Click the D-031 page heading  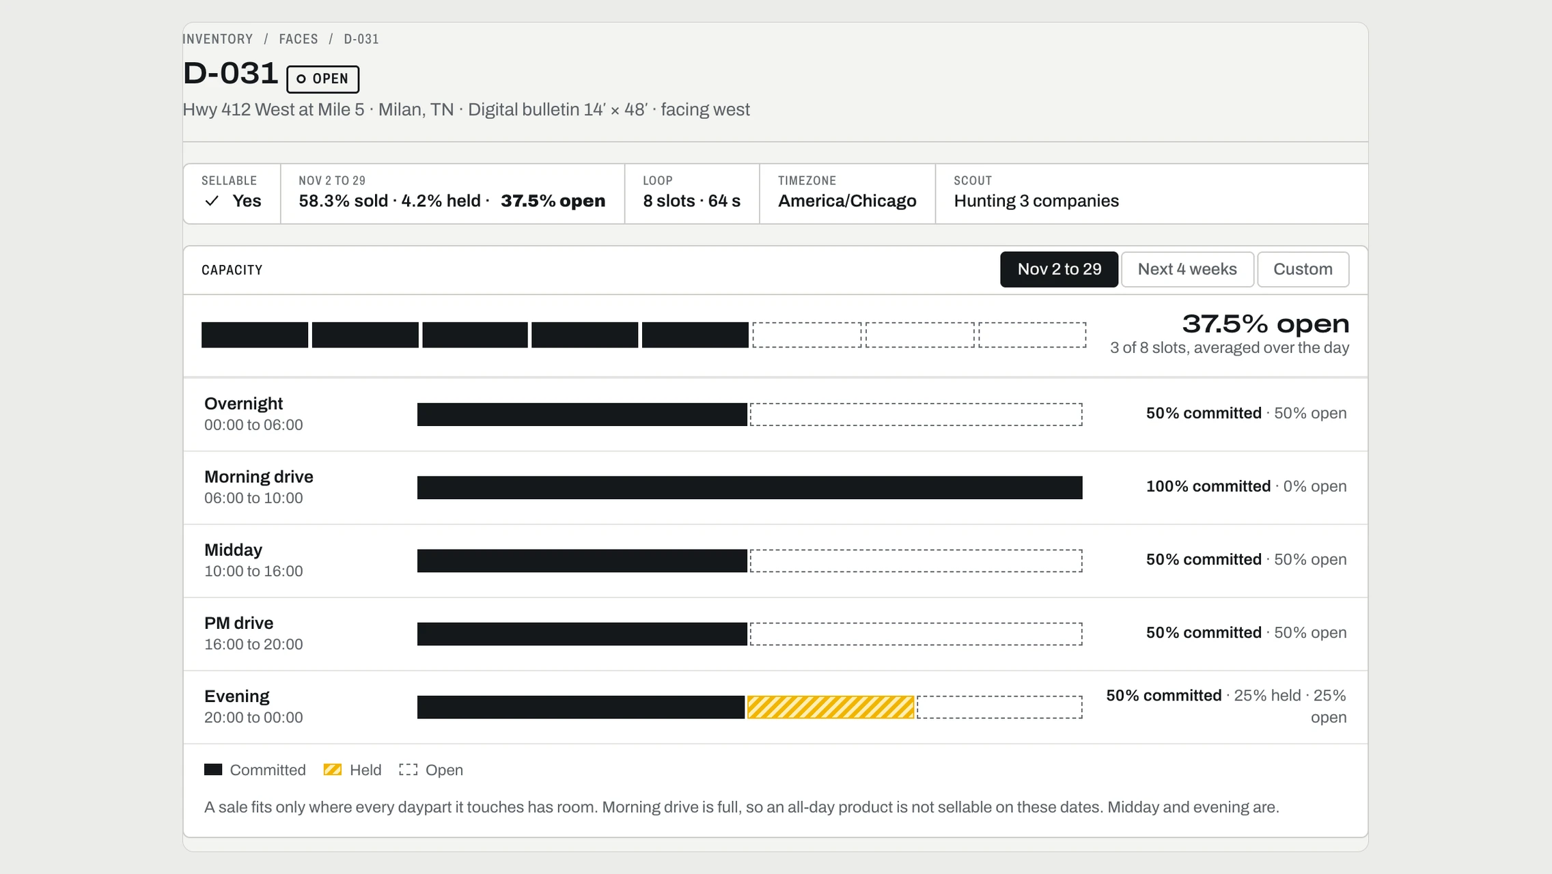(x=230, y=73)
